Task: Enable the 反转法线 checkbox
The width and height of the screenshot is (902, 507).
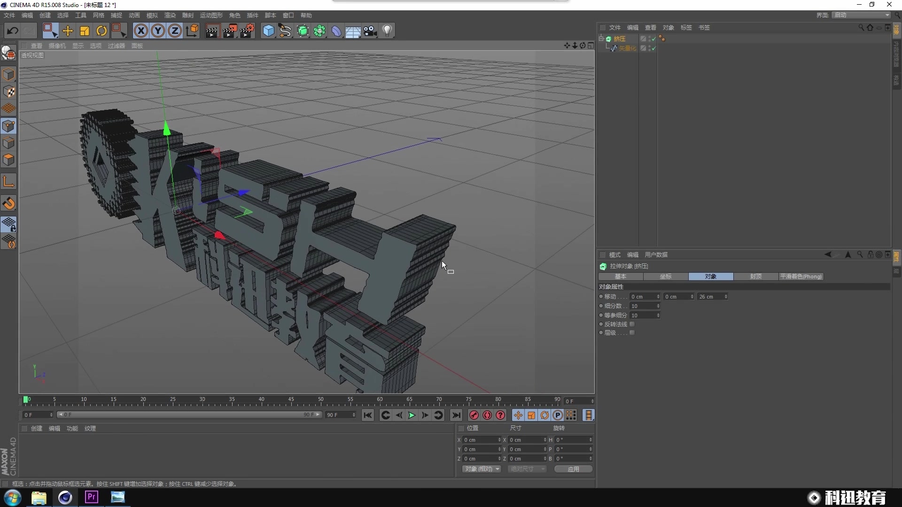Action: [633, 324]
